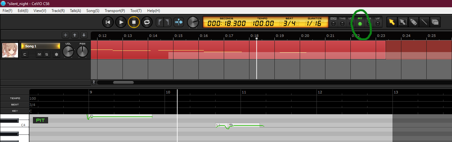The height and width of the screenshot is (142, 452).
Task: Add a new track with plus button
Action: coord(66,35)
